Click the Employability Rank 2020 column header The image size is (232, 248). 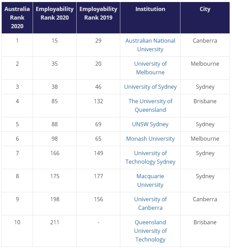coord(55,13)
